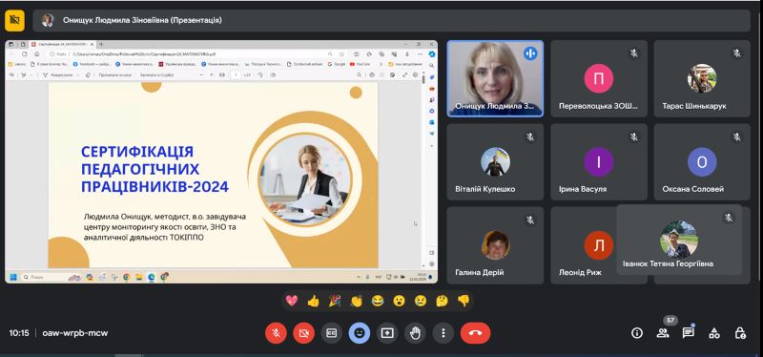The width and height of the screenshot is (763, 357).
Task: Send the surprised face reaction
Action: [x=399, y=301]
